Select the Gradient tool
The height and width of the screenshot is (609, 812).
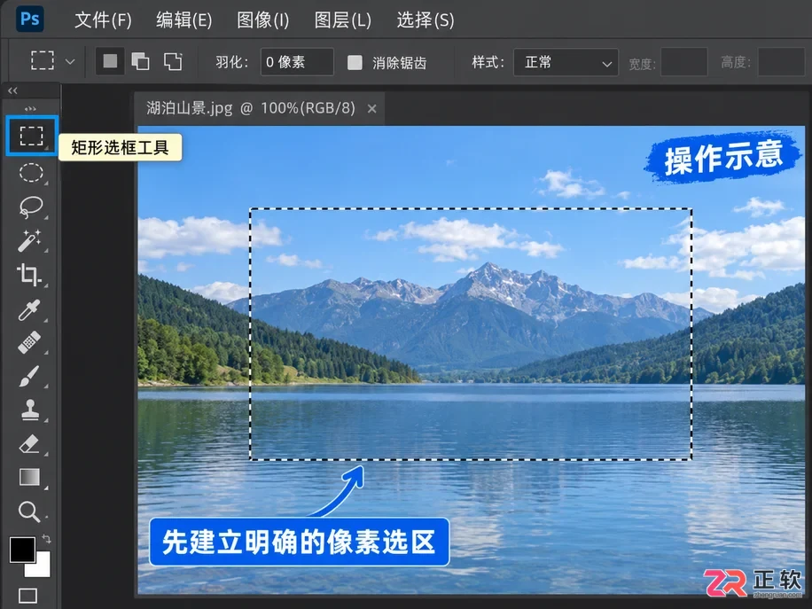click(x=29, y=477)
